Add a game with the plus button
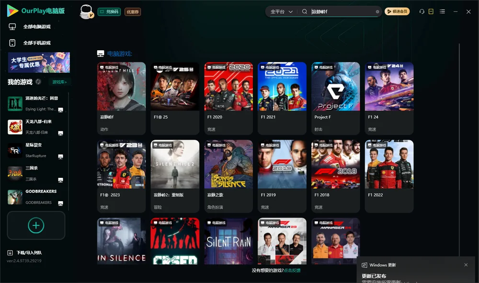 [36, 225]
